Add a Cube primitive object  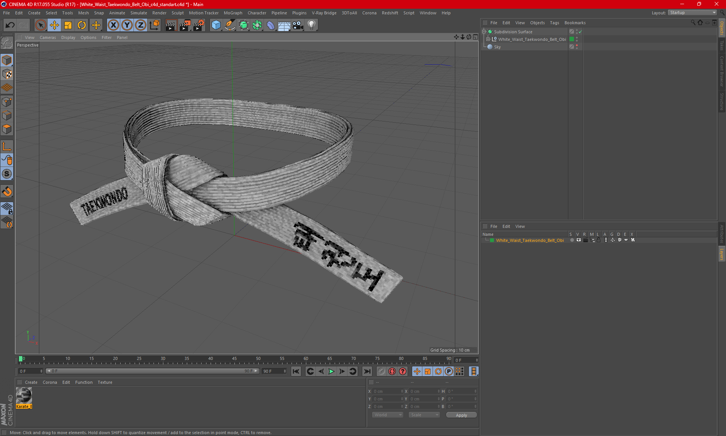pos(216,25)
